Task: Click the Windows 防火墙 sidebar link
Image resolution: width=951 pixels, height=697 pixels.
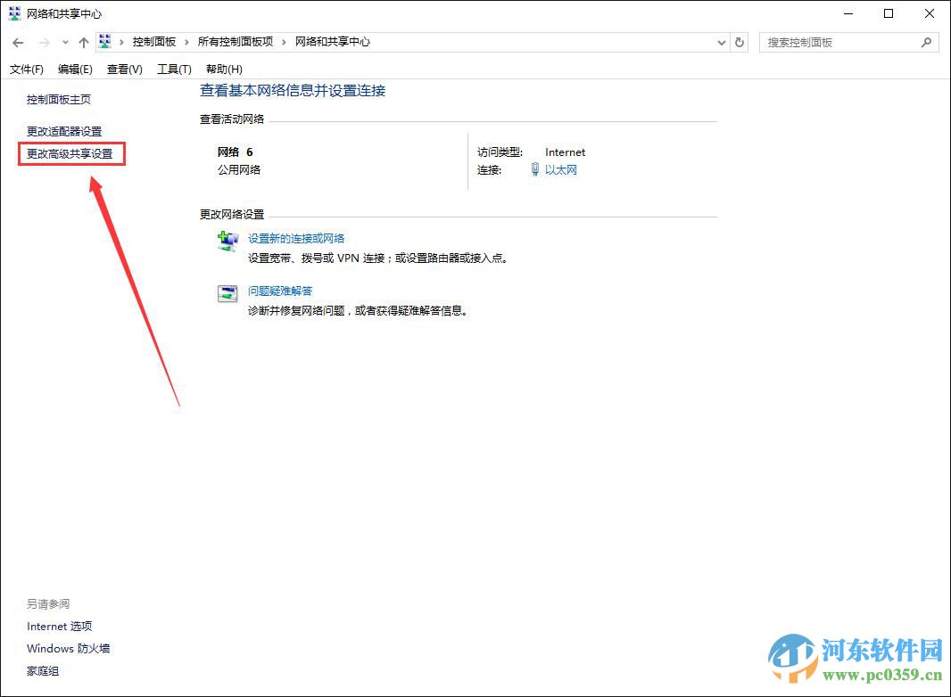Action: (x=68, y=648)
